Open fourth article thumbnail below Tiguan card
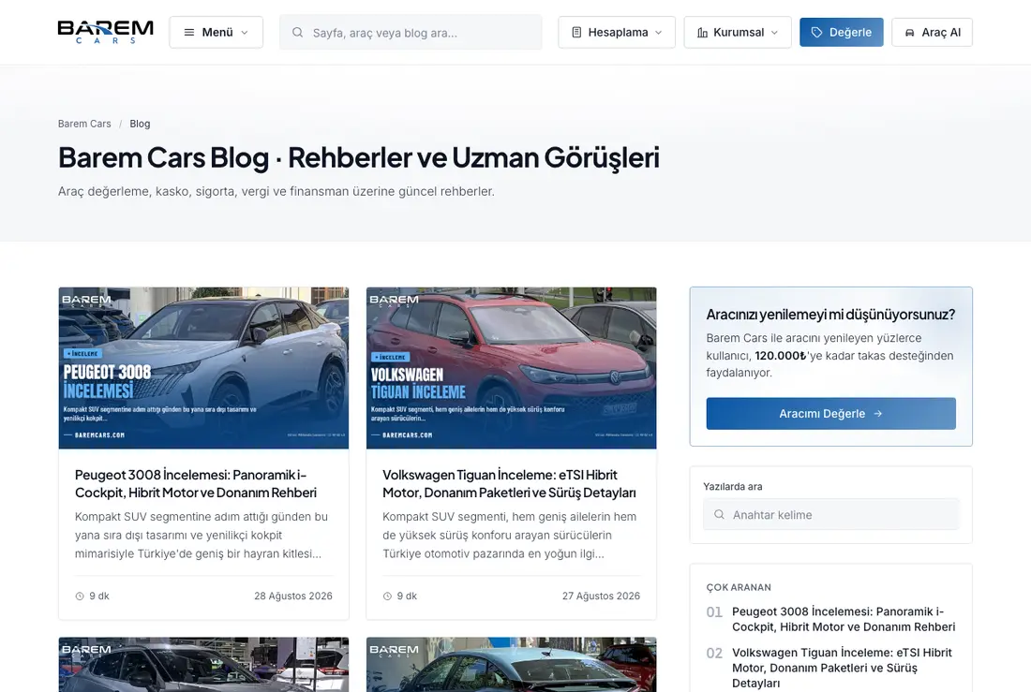Viewport: 1031px width, 692px height. (x=512, y=665)
